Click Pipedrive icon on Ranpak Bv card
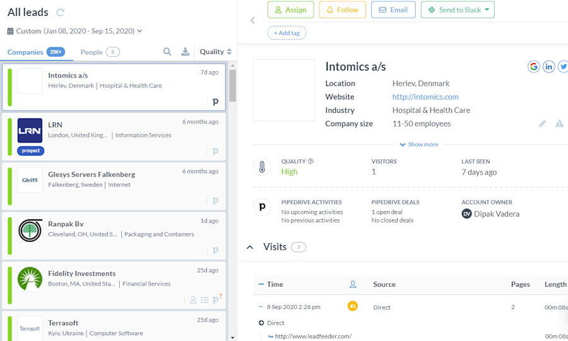The height and width of the screenshot is (341, 568). click(x=216, y=250)
